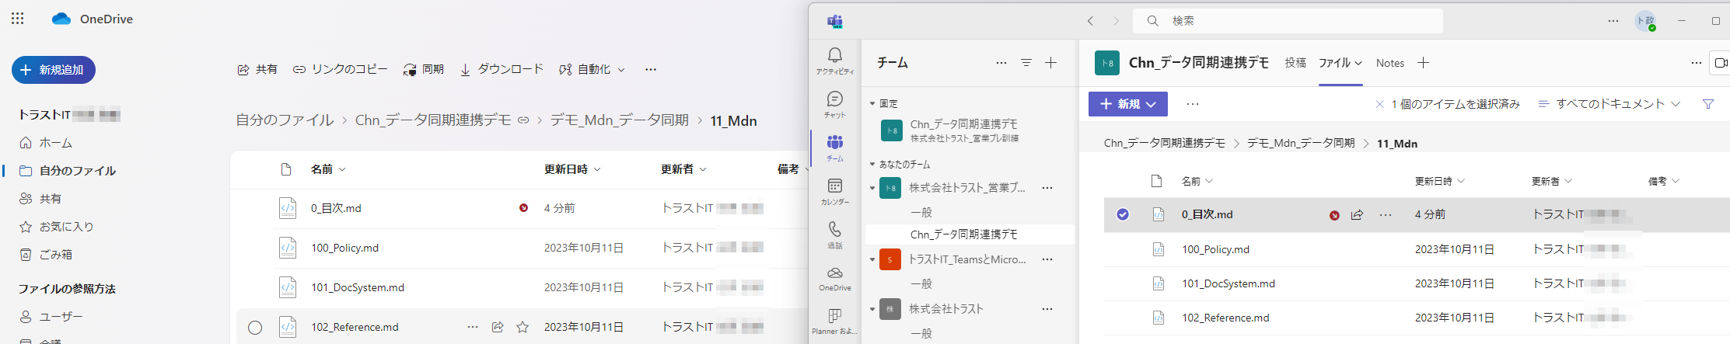Open the 自動化 dropdown in OneDrive toolbar
1730x344 pixels.
592,70
